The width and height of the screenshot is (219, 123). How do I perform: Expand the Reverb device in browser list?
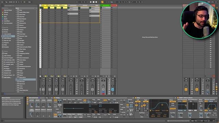(16, 79)
